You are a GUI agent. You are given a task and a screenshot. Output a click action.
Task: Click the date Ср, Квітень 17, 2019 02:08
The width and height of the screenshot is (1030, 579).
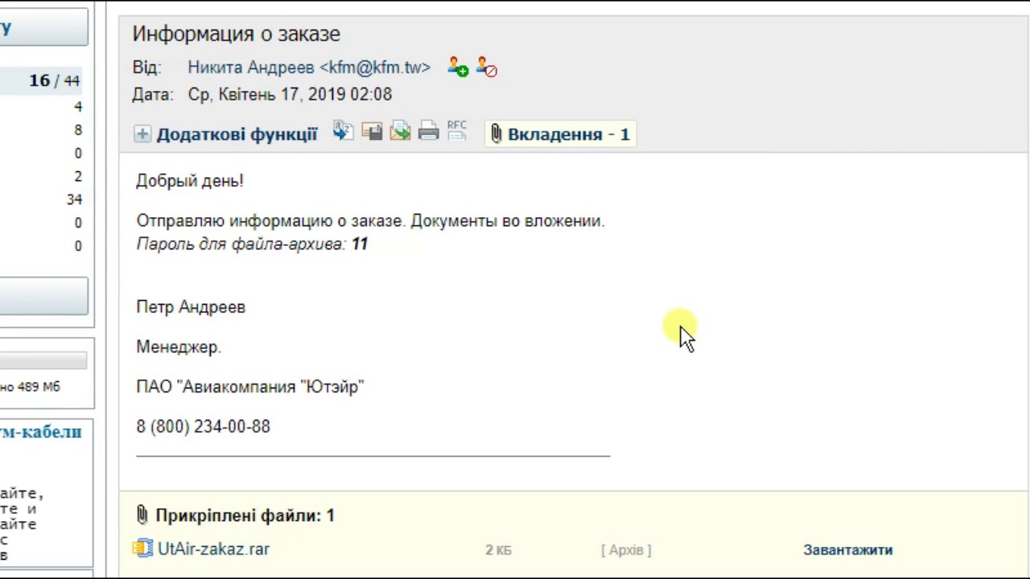[290, 94]
